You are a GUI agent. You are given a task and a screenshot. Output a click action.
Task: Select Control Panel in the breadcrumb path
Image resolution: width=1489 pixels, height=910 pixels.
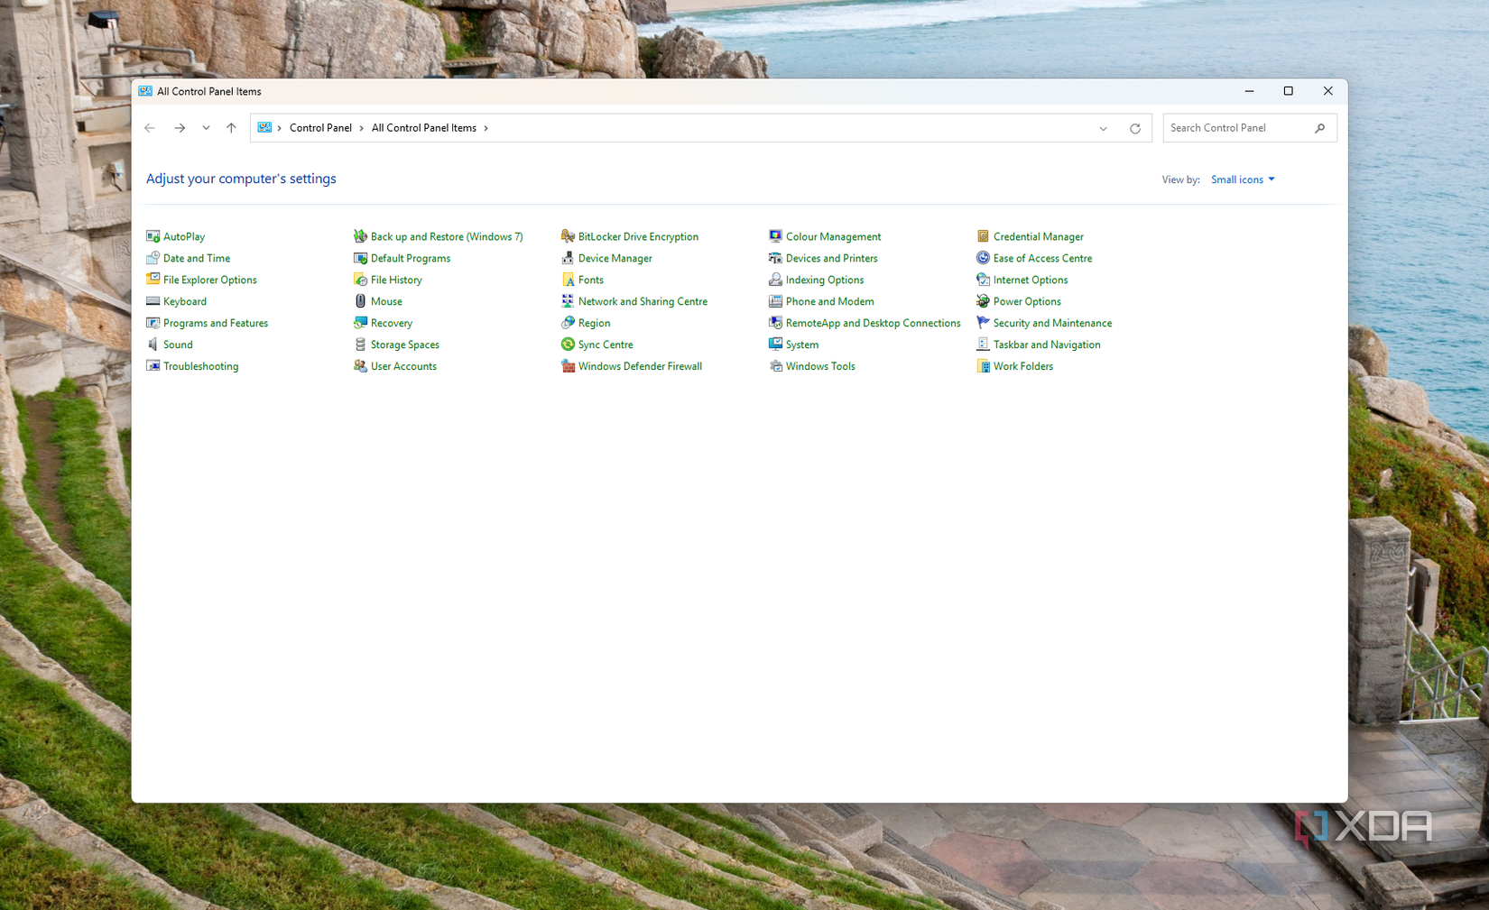[x=320, y=128]
